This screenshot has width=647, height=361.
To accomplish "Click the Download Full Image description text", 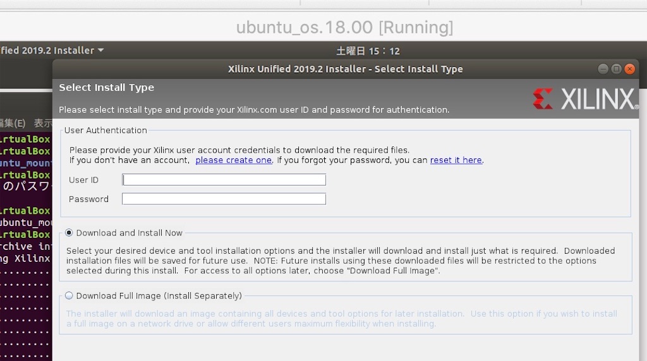I will coord(341,319).
